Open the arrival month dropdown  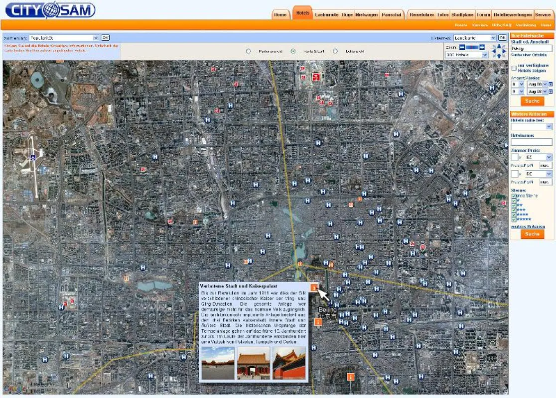(537, 84)
